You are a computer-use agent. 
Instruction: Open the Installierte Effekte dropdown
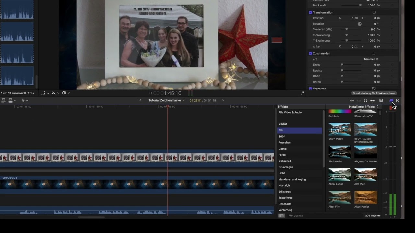pyautogui.click(x=364, y=107)
